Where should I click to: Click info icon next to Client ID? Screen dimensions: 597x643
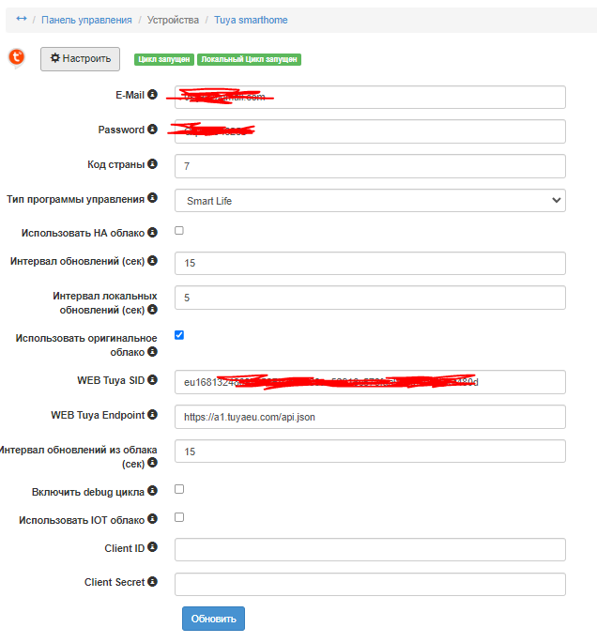tap(152, 547)
